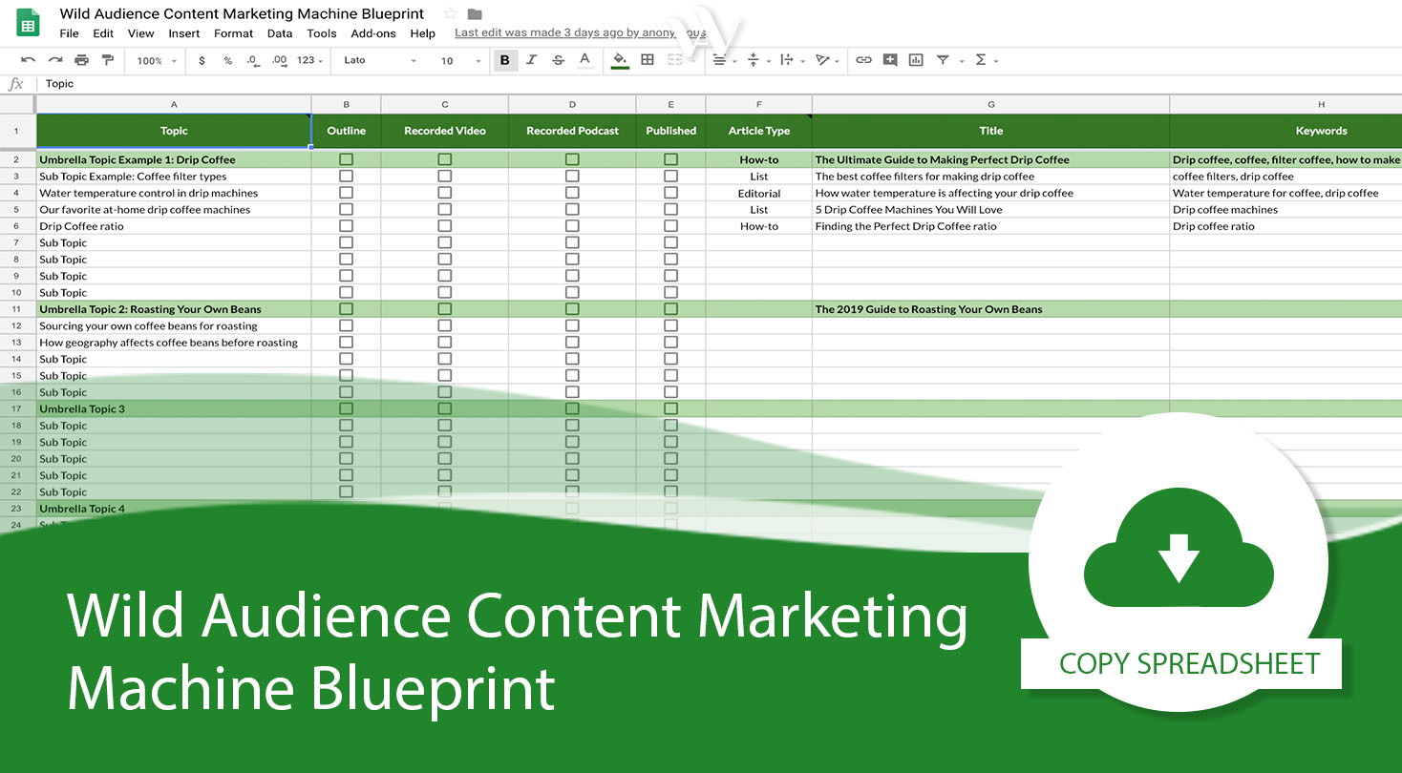Check Outline box for Drip Coffee ratio row
This screenshot has width=1402, height=773.
point(346,226)
